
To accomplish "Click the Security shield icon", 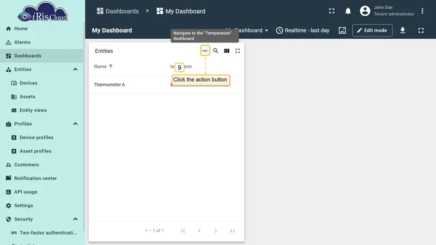I will tap(9, 219).
